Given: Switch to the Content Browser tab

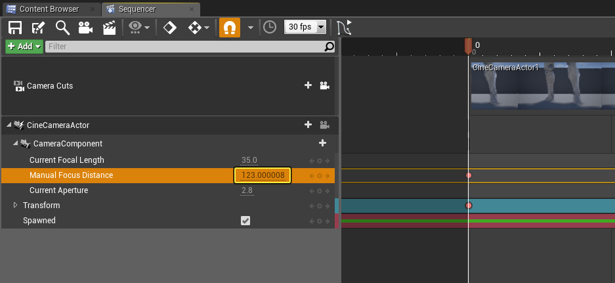Looking at the screenshot, I should pyautogui.click(x=49, y=9).
